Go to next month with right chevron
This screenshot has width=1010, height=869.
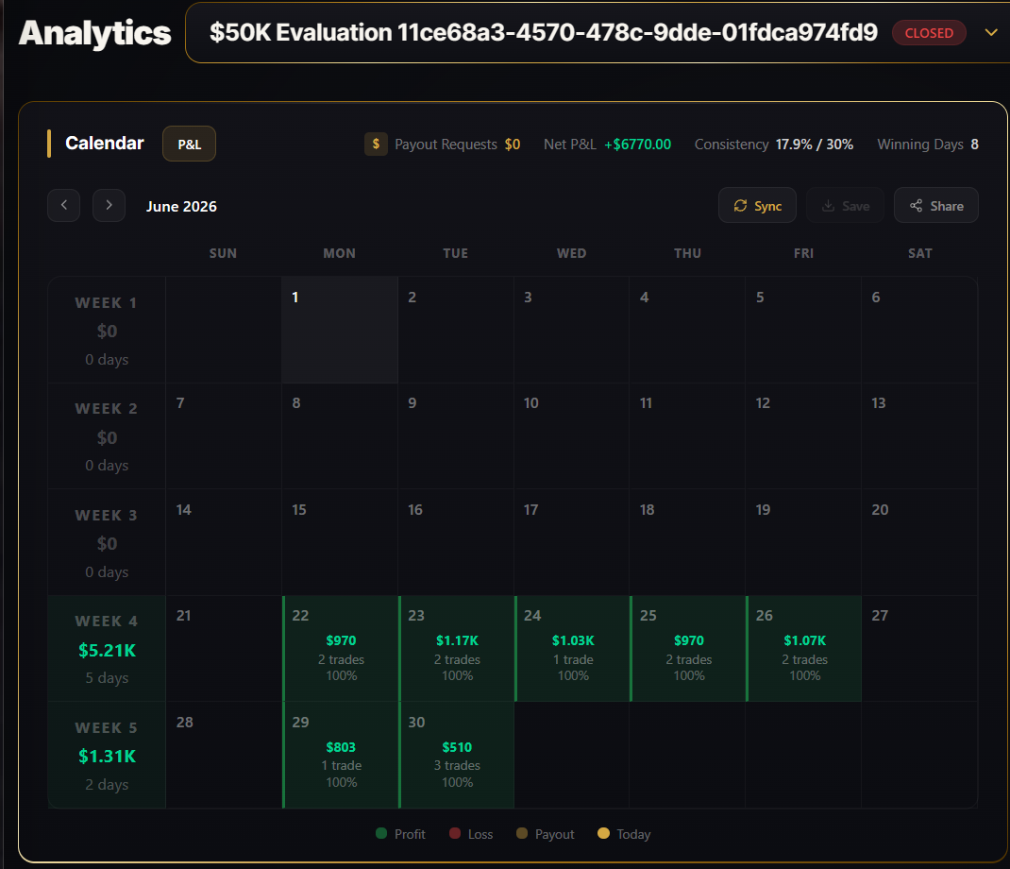point(109,206)
